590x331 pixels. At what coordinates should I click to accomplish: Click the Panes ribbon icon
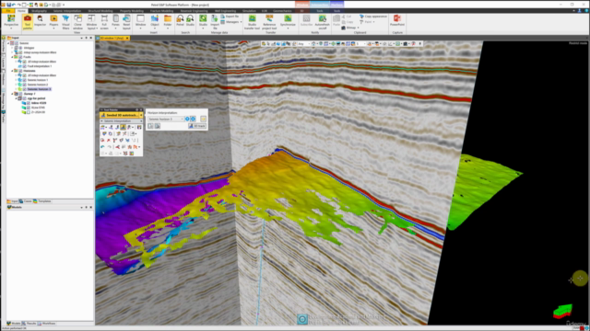click(x=115, y=22)
